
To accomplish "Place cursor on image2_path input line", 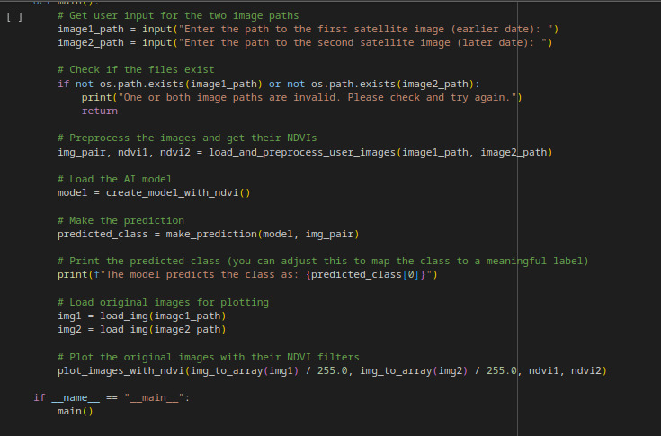I will (x=308, y=42).
